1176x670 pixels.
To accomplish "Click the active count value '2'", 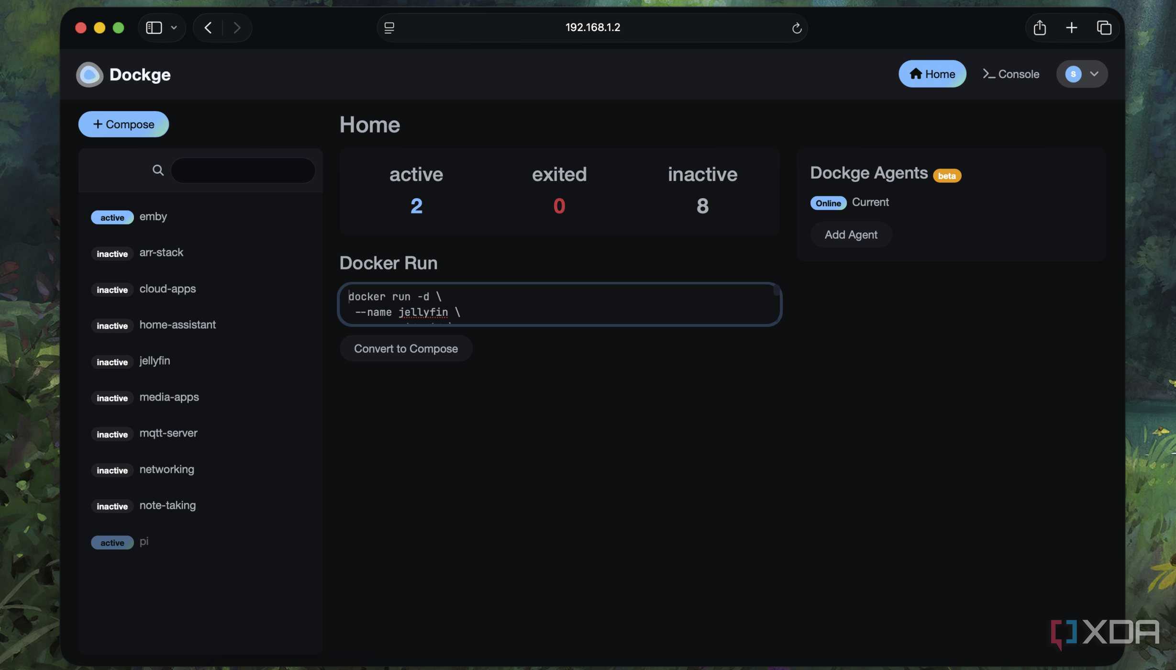I will click(x=416, y=206).
